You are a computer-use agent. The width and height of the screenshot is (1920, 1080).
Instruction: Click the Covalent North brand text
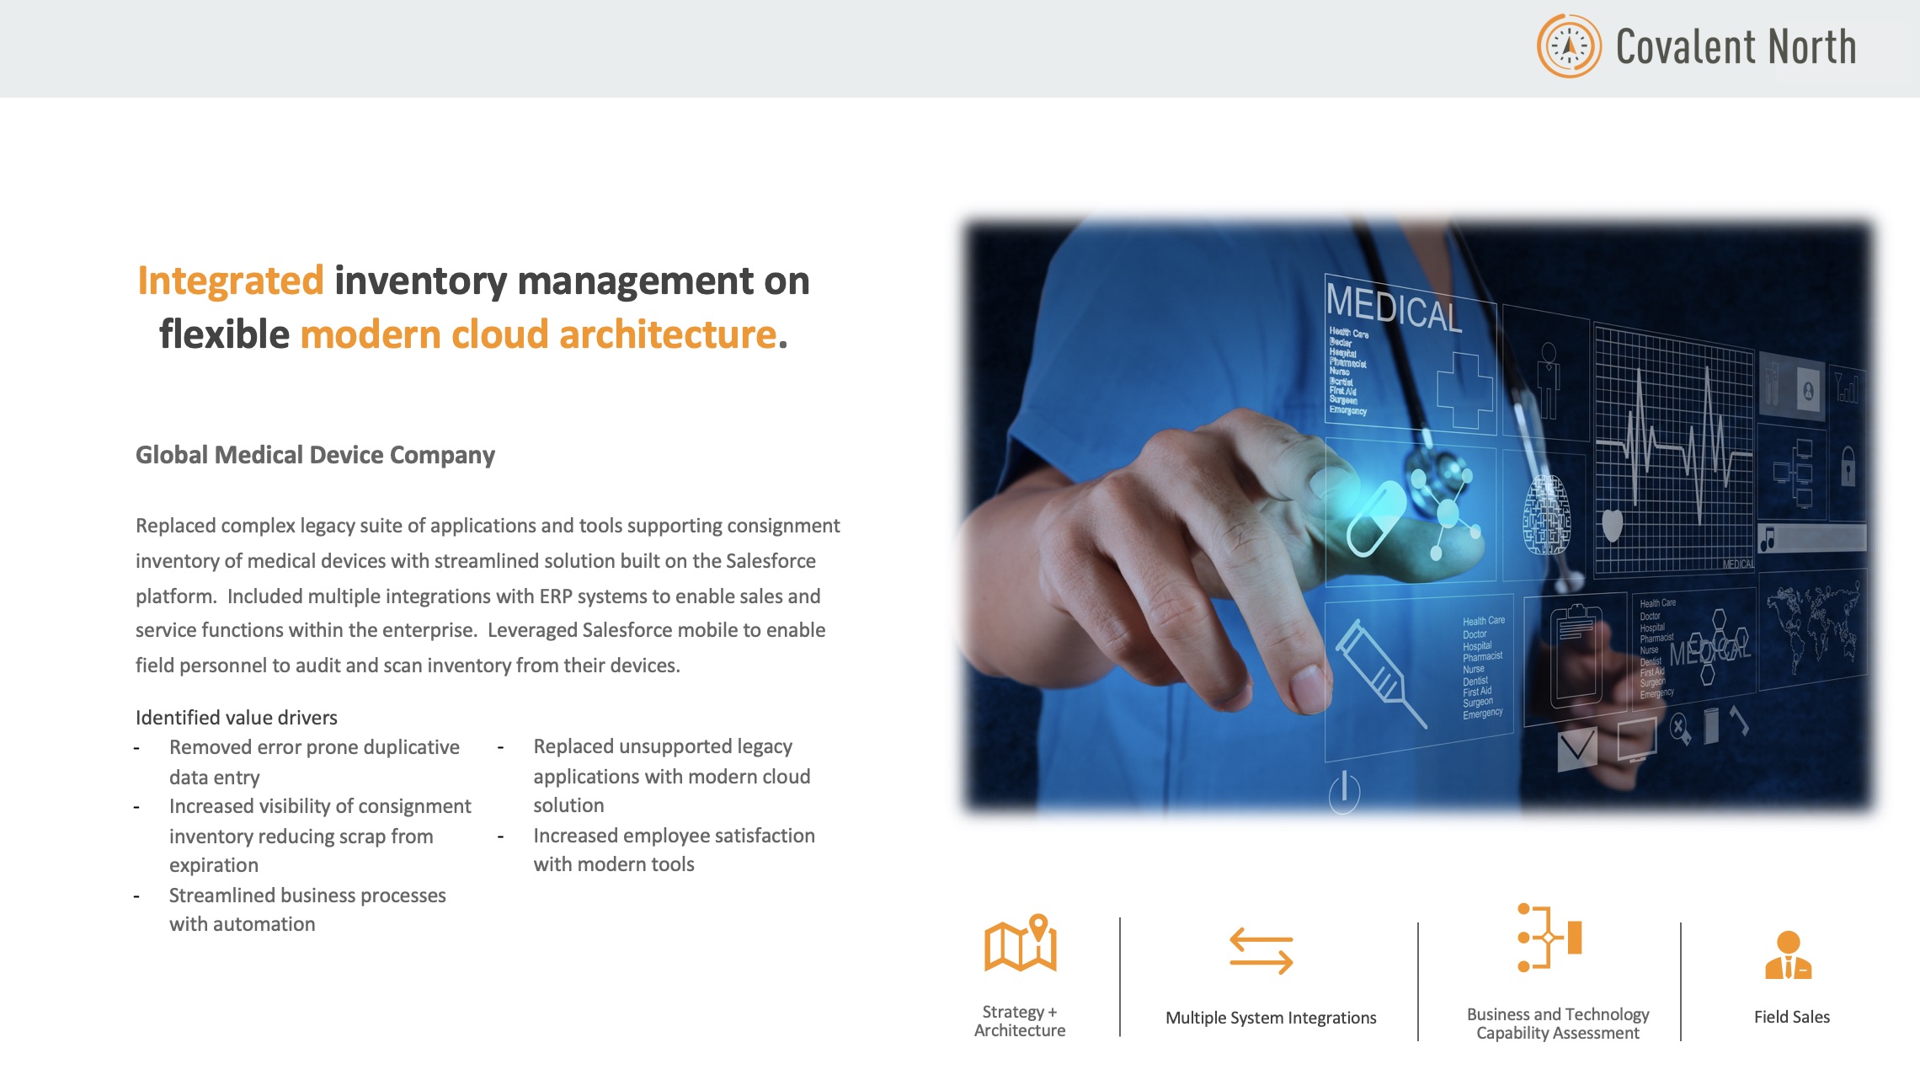[x=1736, y=47]
